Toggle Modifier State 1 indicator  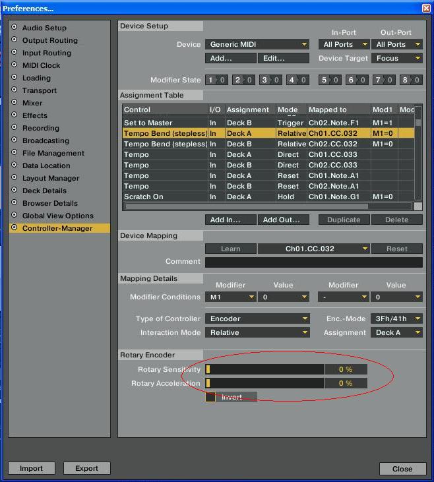216,80
